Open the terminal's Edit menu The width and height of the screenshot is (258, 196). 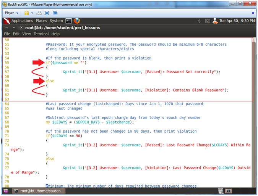click(x=16, y=34)
